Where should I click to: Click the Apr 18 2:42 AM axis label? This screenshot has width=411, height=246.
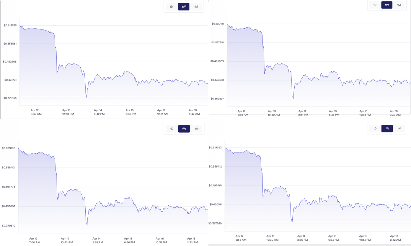pos(395,238)
